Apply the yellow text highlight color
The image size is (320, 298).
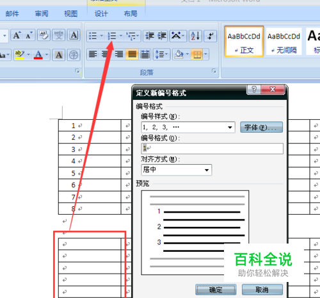pyautogui.click(x=20, y=55)
